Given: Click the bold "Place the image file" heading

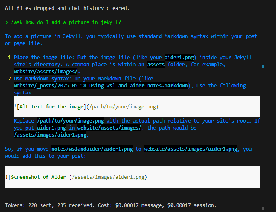Looking at the screenshot, I should 44,57.
